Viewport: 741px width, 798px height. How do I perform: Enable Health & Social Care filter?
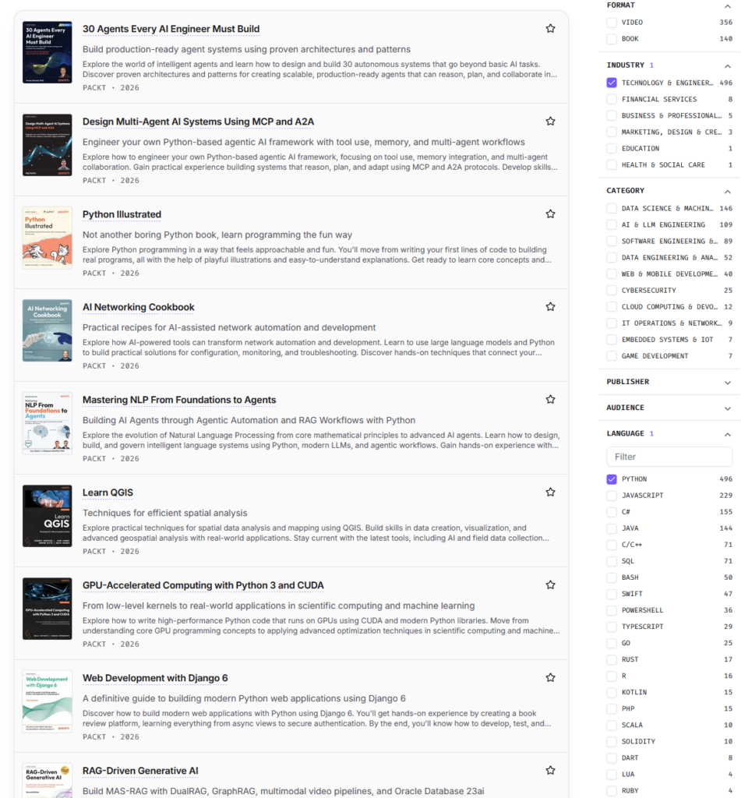pos(612,164)
